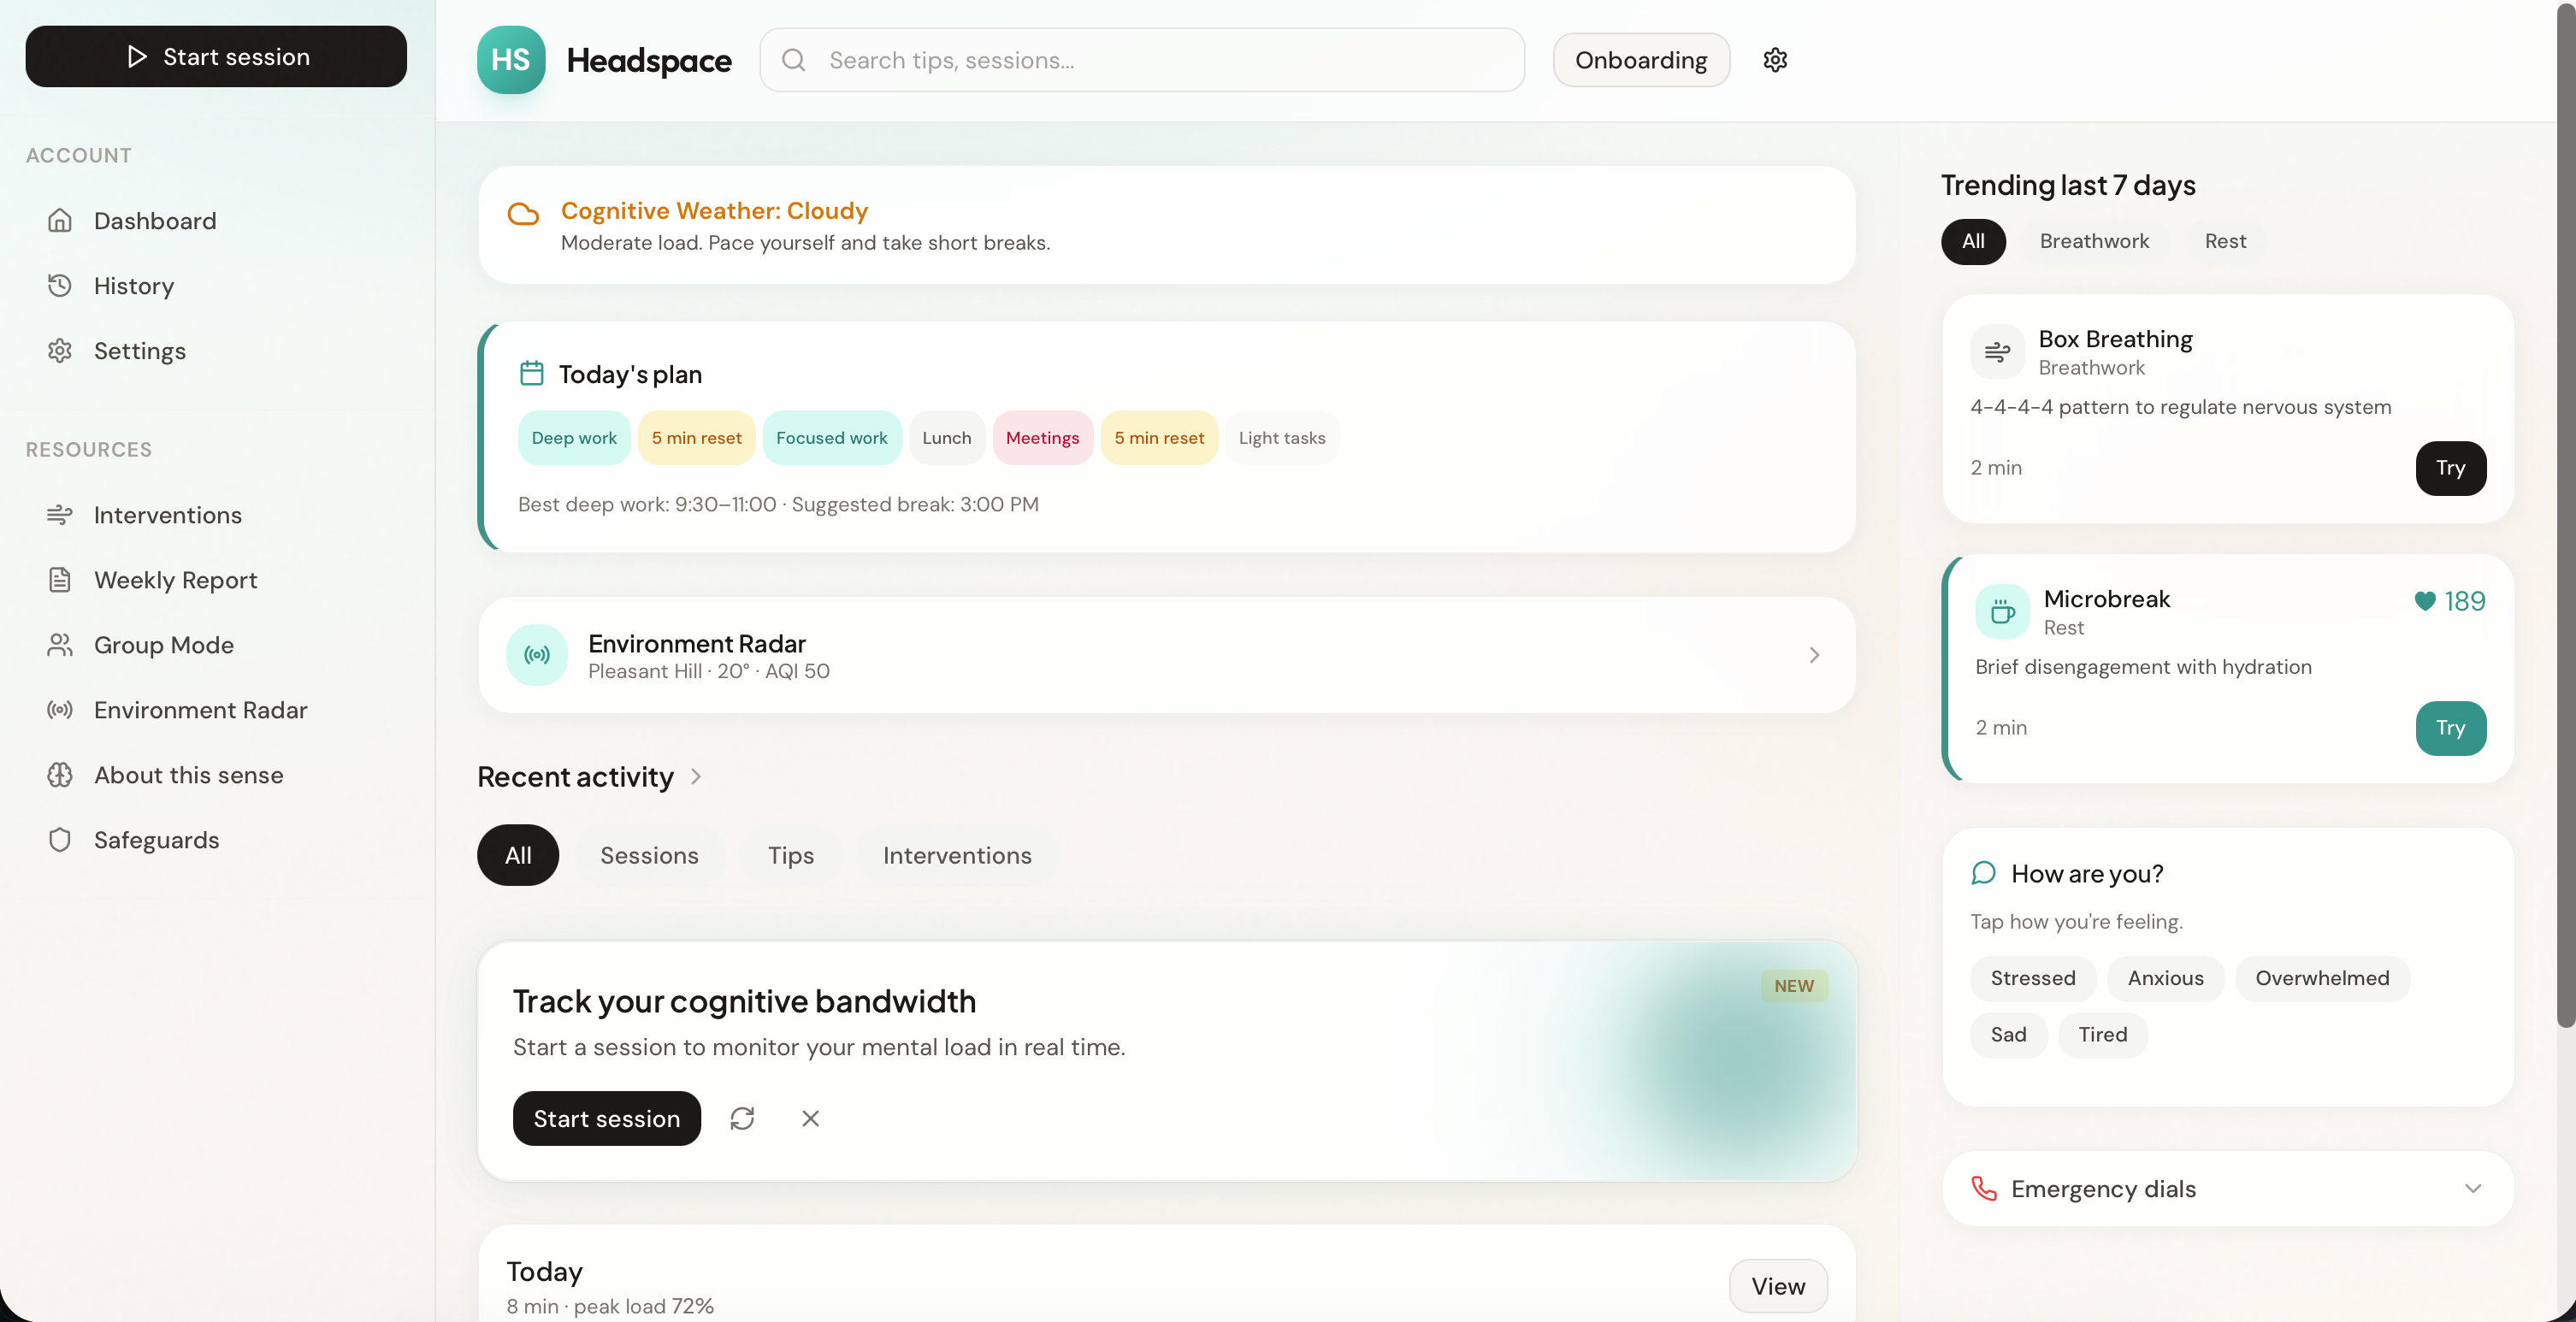The image size is (2576, 1322).
Task: Open Recent activity using its chevron
Action: [696, 777]
